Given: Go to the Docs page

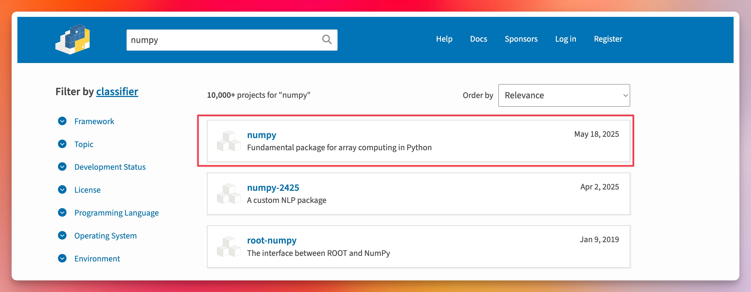Looking at the screenshot, I should 478,39.
